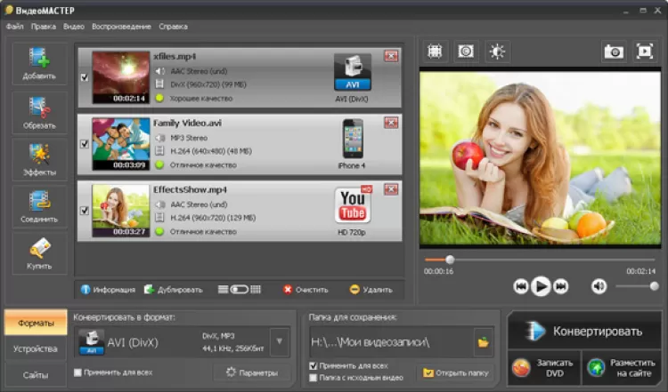
Task: Open the Воспроизведение menu
Action: [123, 27]
